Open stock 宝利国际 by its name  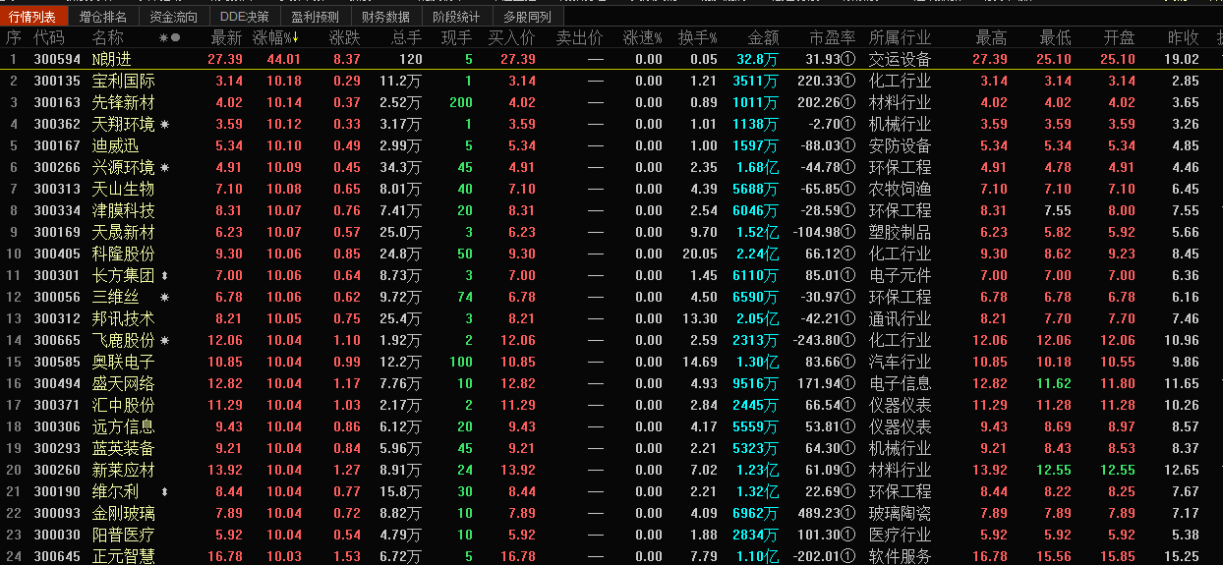point(123,82)
